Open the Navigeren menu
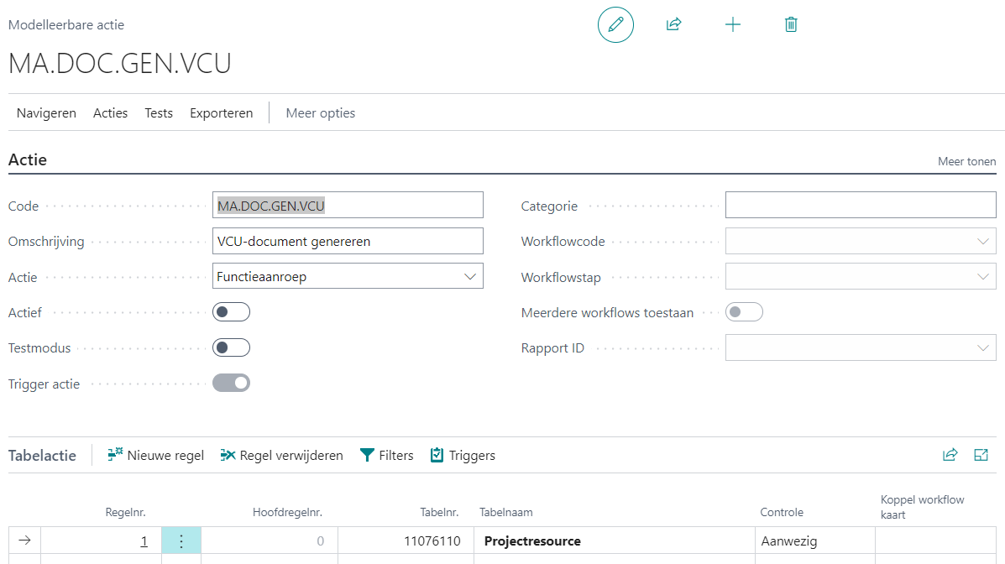Image resolution: width=1005 pixels, height=564 pixels. click(46, 112)
